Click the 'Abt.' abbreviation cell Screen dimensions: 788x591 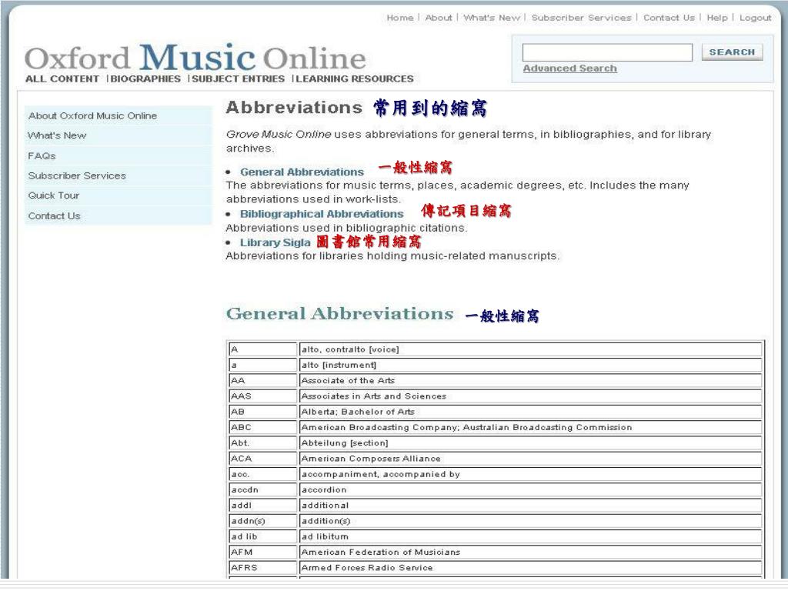263,442
